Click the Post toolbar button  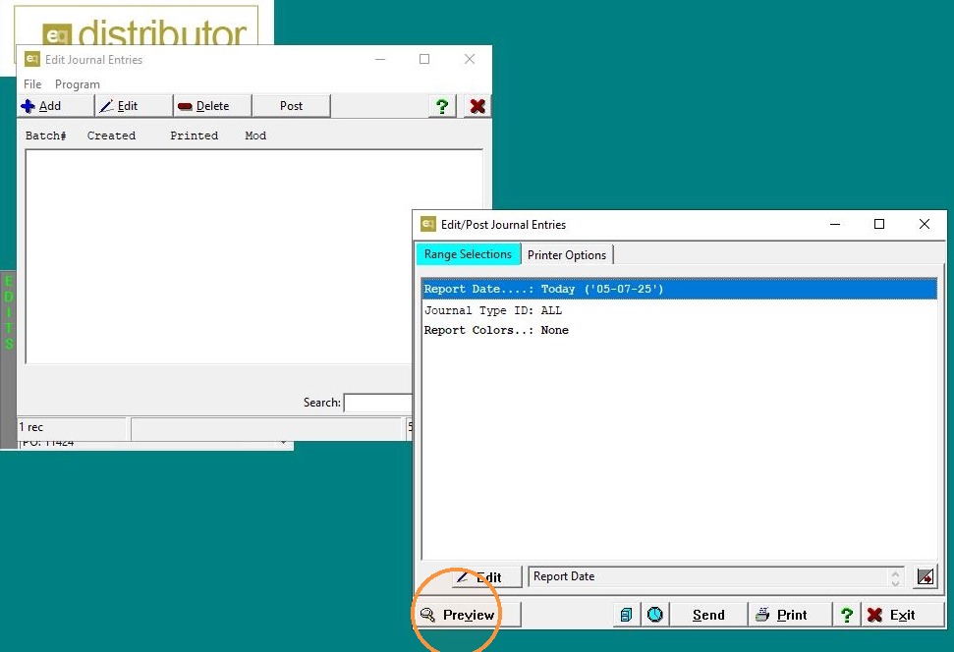click(x=292, y=106)
